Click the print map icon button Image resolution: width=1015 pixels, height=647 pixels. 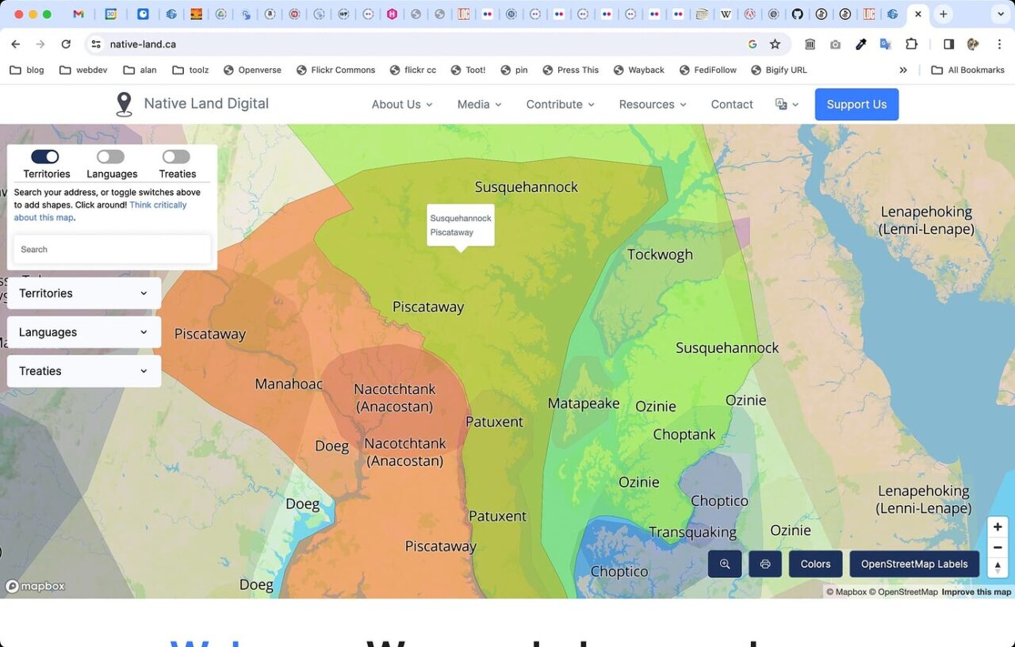pos(765,564)
